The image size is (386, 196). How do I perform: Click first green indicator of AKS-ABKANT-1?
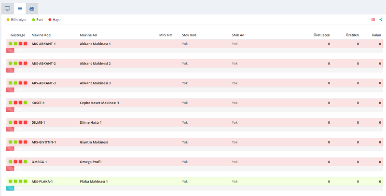pyautogui.click(x=11, y=44)
